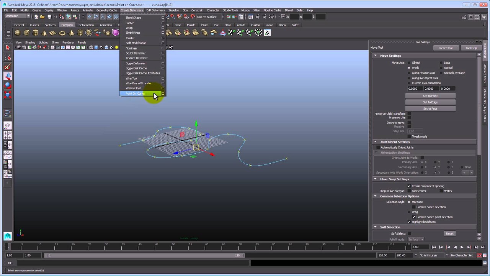
Task: Select Local move axis radio
Action: tap(441, 63)
